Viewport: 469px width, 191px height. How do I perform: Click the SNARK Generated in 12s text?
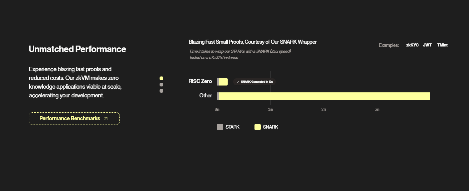point(257,82)
